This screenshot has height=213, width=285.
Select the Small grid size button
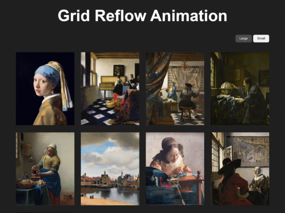(x=261, y=39)
